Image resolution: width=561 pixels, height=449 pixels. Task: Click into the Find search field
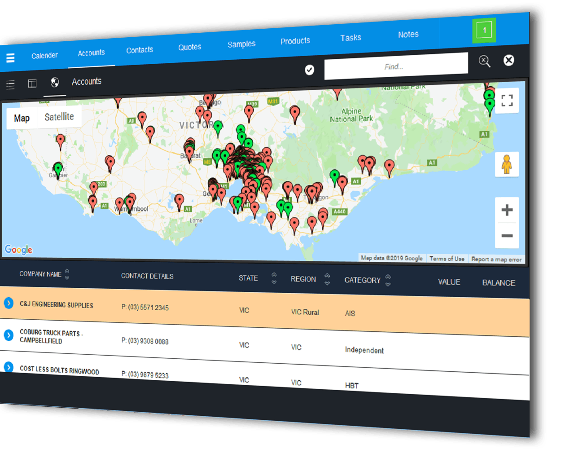[396, 66]
